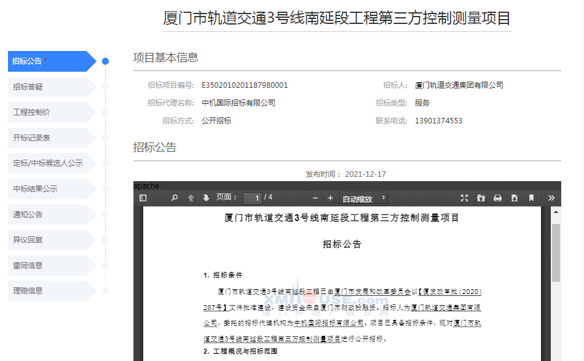Go to the next PDF page
This screenshot has width=584, height=361.
pyautogui.click(x=206, y=198)
